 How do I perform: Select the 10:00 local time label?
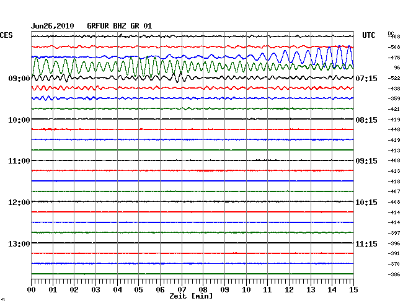pyautogui.click(x=19, y=120)
